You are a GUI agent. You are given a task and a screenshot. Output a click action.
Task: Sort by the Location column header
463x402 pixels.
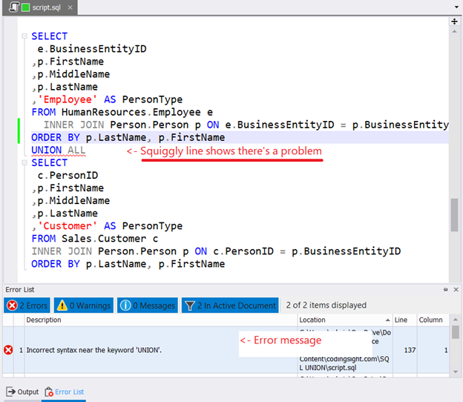tap(345, 320)
